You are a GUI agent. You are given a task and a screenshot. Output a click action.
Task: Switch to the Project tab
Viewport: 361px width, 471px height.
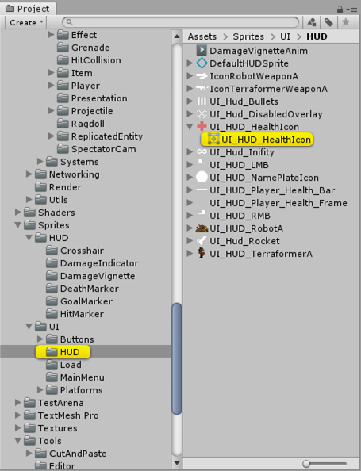[x=28, y=9]
